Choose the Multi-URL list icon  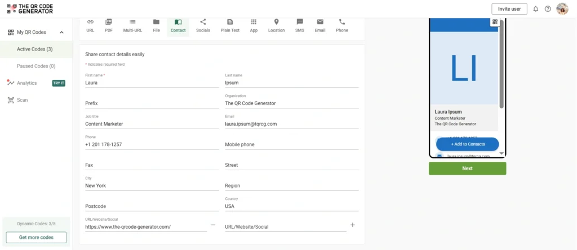132,22
